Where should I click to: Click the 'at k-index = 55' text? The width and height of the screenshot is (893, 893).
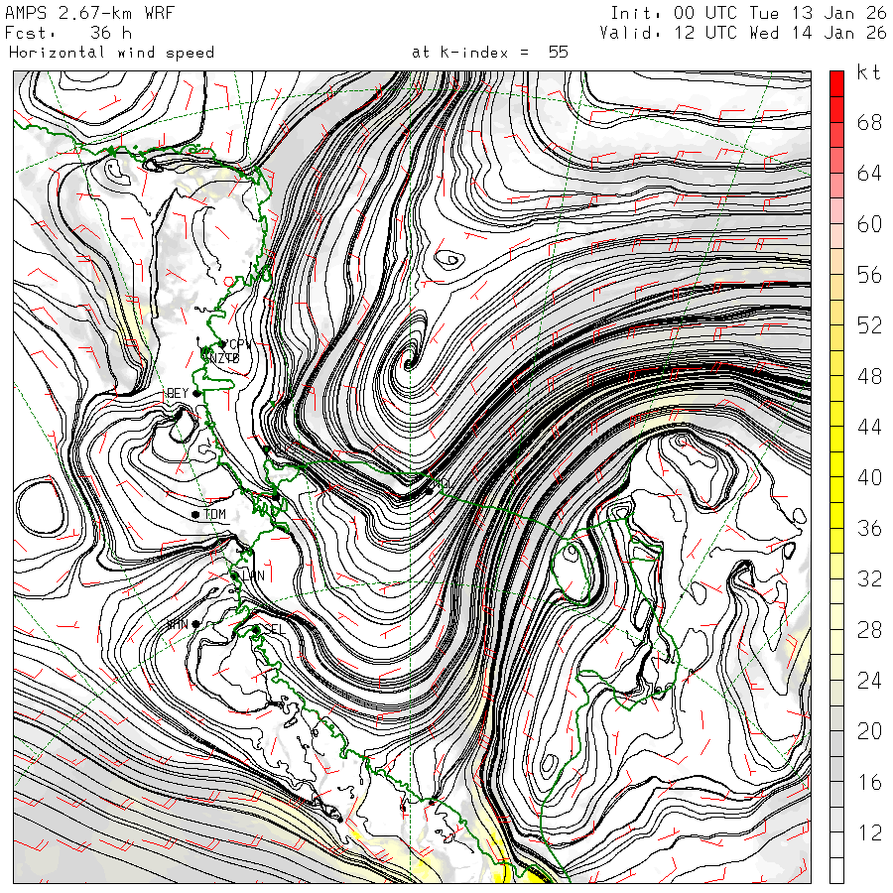490,52
